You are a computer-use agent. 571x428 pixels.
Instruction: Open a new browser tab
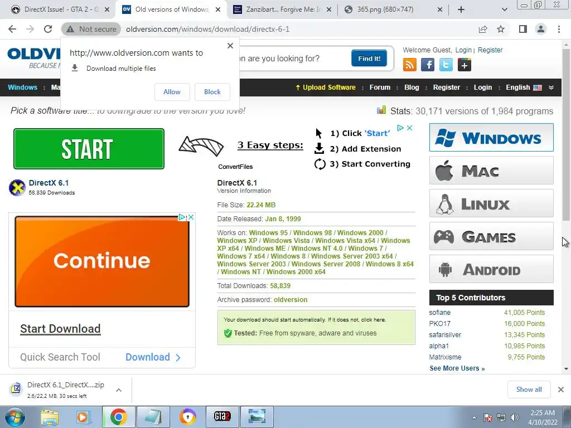coord(461,9)
